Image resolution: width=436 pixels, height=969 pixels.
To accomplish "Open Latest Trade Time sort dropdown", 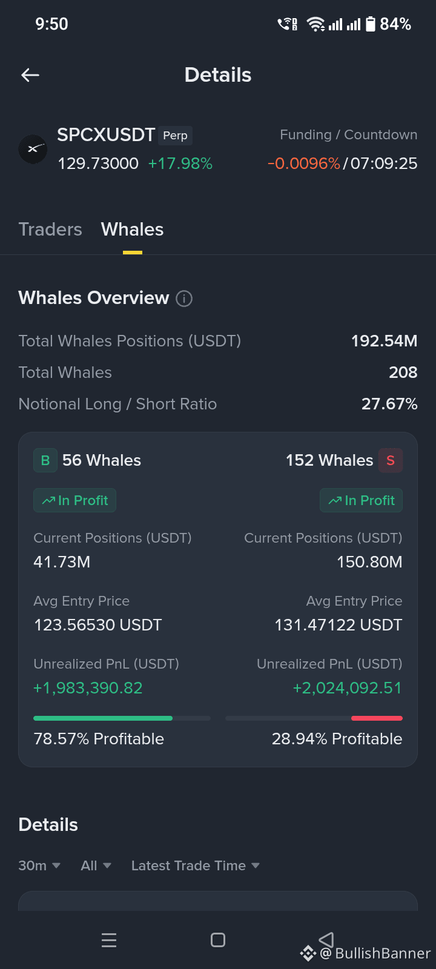I will point(196,865).
